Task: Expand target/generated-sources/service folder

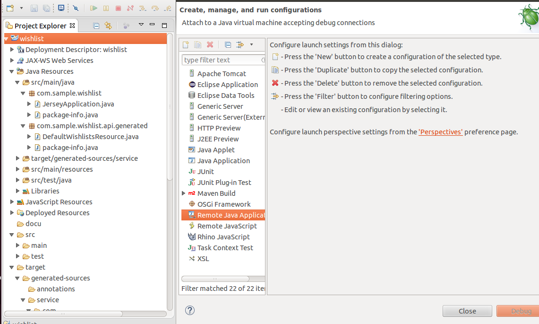Action: (x=17, y=158)
